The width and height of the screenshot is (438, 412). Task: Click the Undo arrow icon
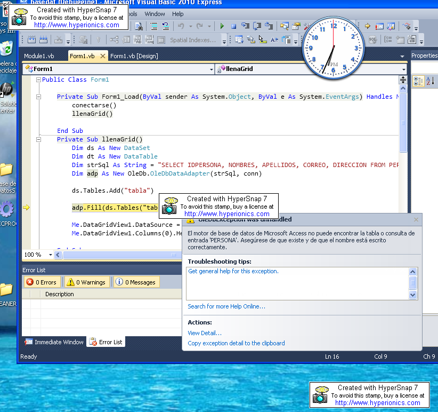(181, 26)
